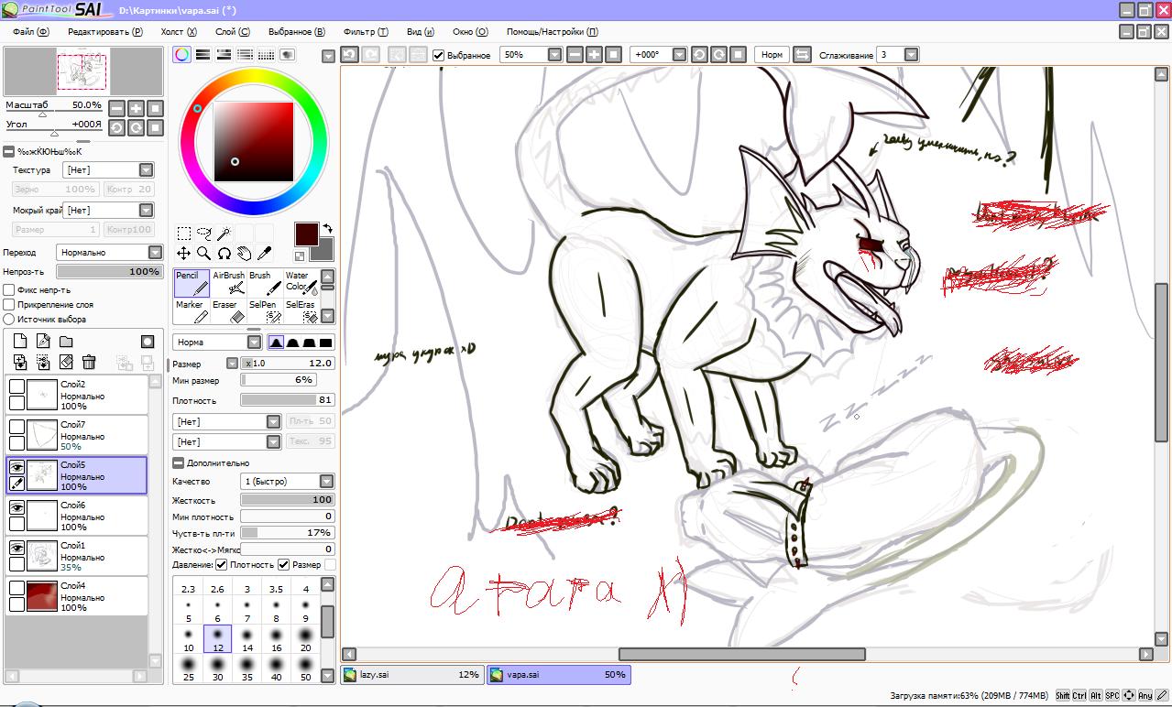Open the Слой menu
This screenshot has width=1172, height=707.
click(232, 31)
